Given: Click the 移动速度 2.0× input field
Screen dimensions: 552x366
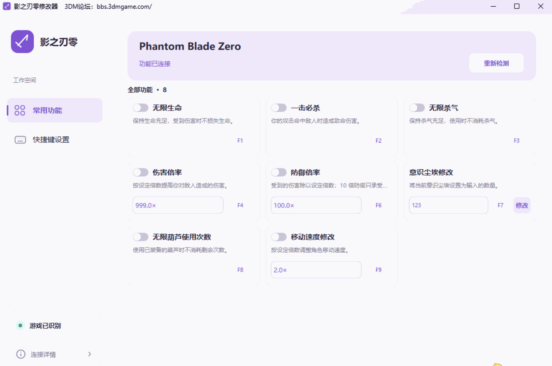Looking at the screenshot, I should tap(316, 270).
